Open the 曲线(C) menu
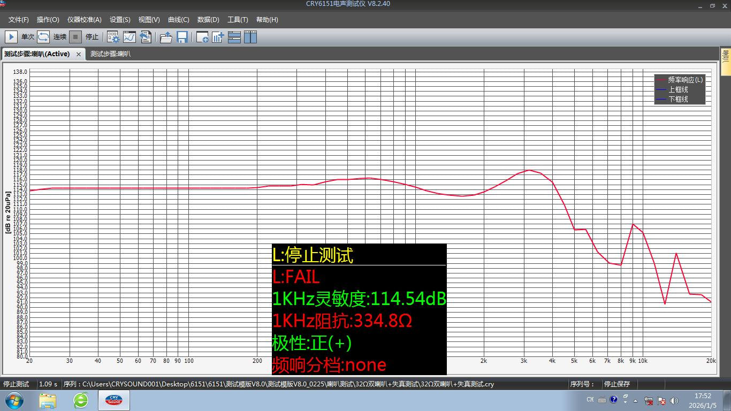This screenshot has height=411, width=731. click(178, 20)
